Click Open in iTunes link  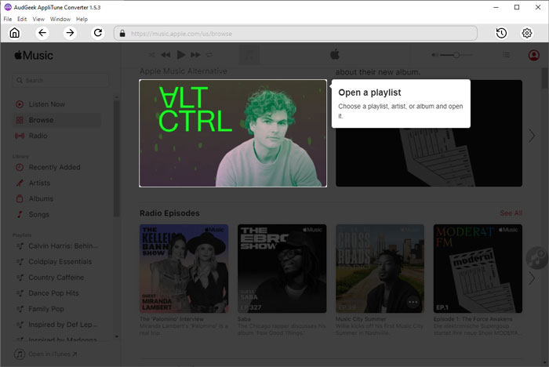pyautogui.click(x=45, y=354)
